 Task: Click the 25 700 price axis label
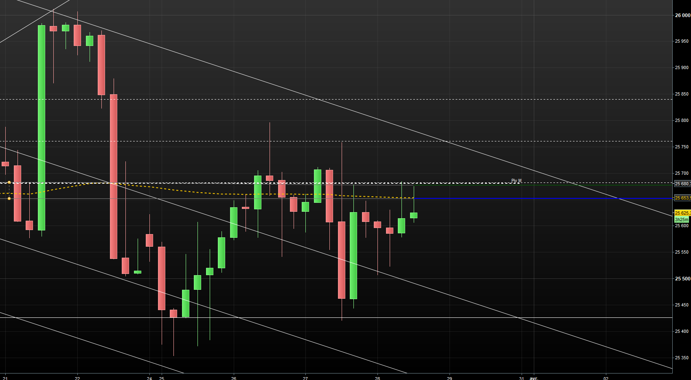(682, 173)
